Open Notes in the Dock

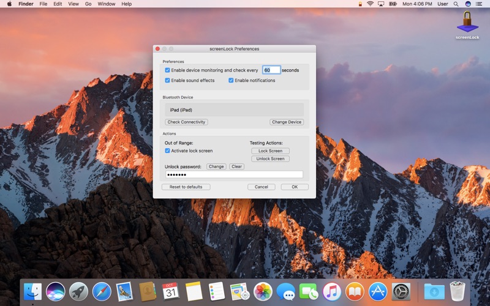click(x=194, y=292)
